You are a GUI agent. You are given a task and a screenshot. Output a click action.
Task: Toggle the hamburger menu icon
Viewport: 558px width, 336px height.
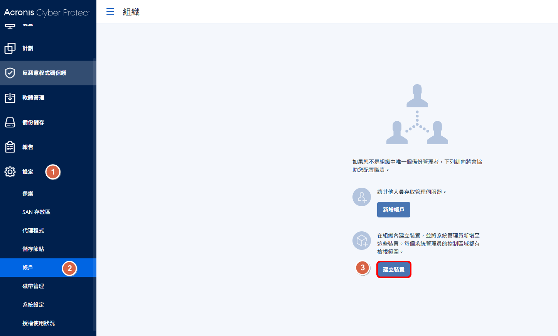pos(110,12)
